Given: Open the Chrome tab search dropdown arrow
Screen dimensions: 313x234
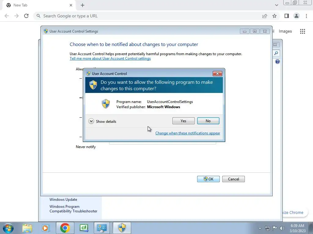Looking at the screenshot, I should coord(276,5).
